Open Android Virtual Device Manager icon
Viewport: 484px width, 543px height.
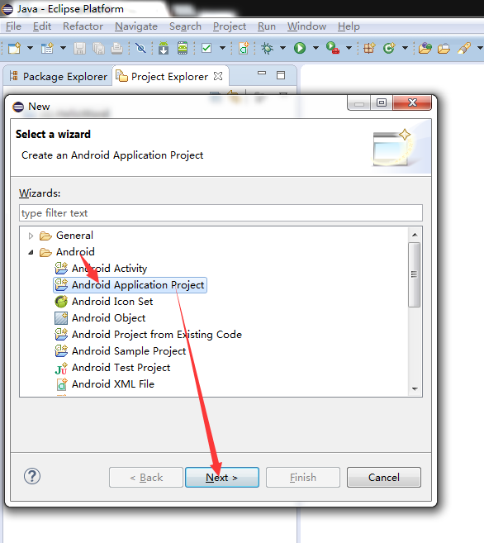click(x=183, y=48)
